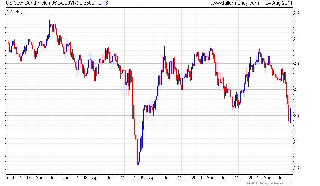
Task: Click the latest blue candlestick of August 2011
Action: click(290, 115)
